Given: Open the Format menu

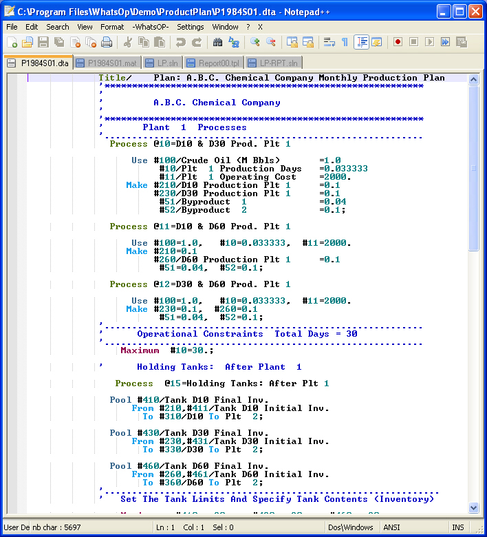Looking at the screenshot, I should pyautogui.click(x=112, y=27).
